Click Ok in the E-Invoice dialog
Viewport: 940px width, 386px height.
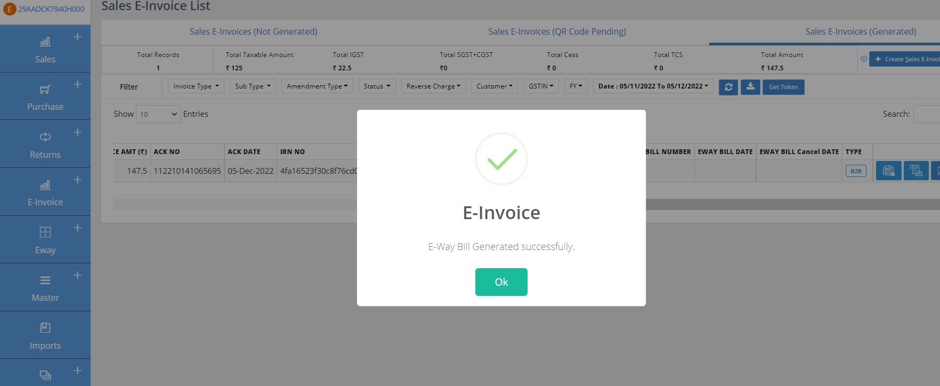(x=501, y=282)
